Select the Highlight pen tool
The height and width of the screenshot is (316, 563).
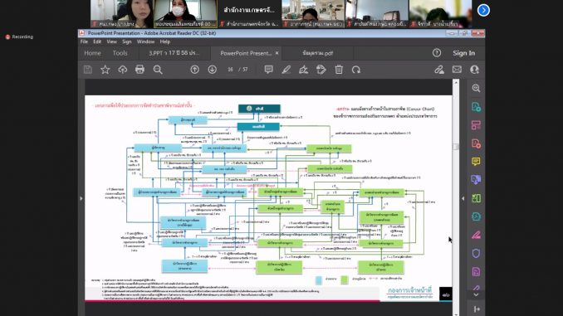(286, 70)
